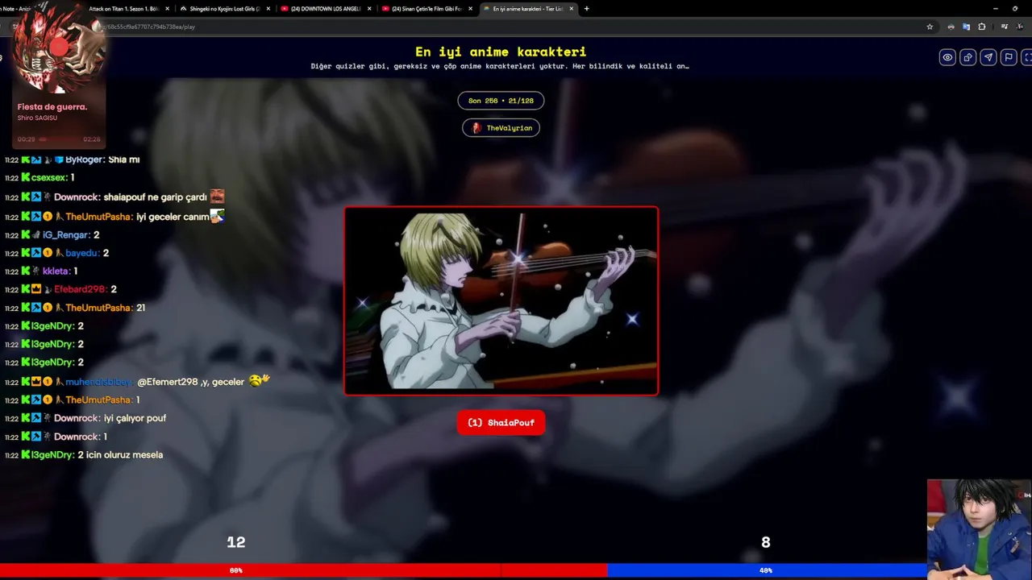
Task: Click the Efebard298 chat username
Action: (x=80, y=289)
